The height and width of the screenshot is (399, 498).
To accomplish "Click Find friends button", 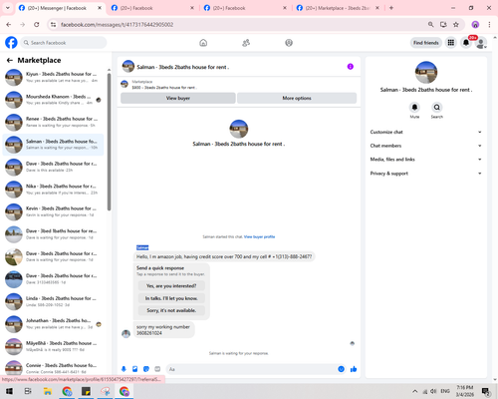I will coord(426,43).
